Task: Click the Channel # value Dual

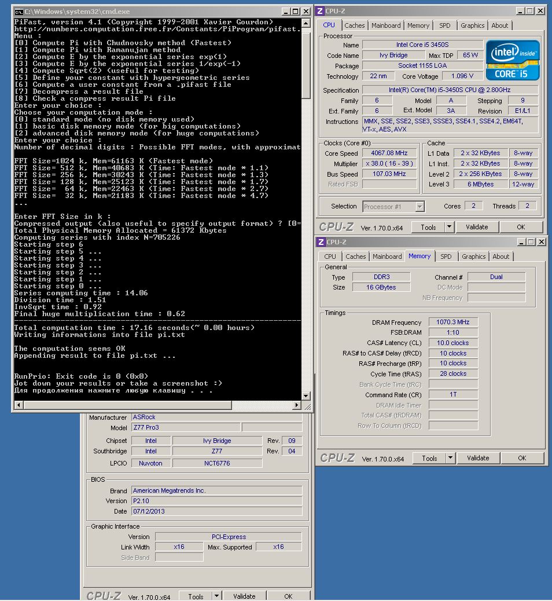Action: [496, 277]
